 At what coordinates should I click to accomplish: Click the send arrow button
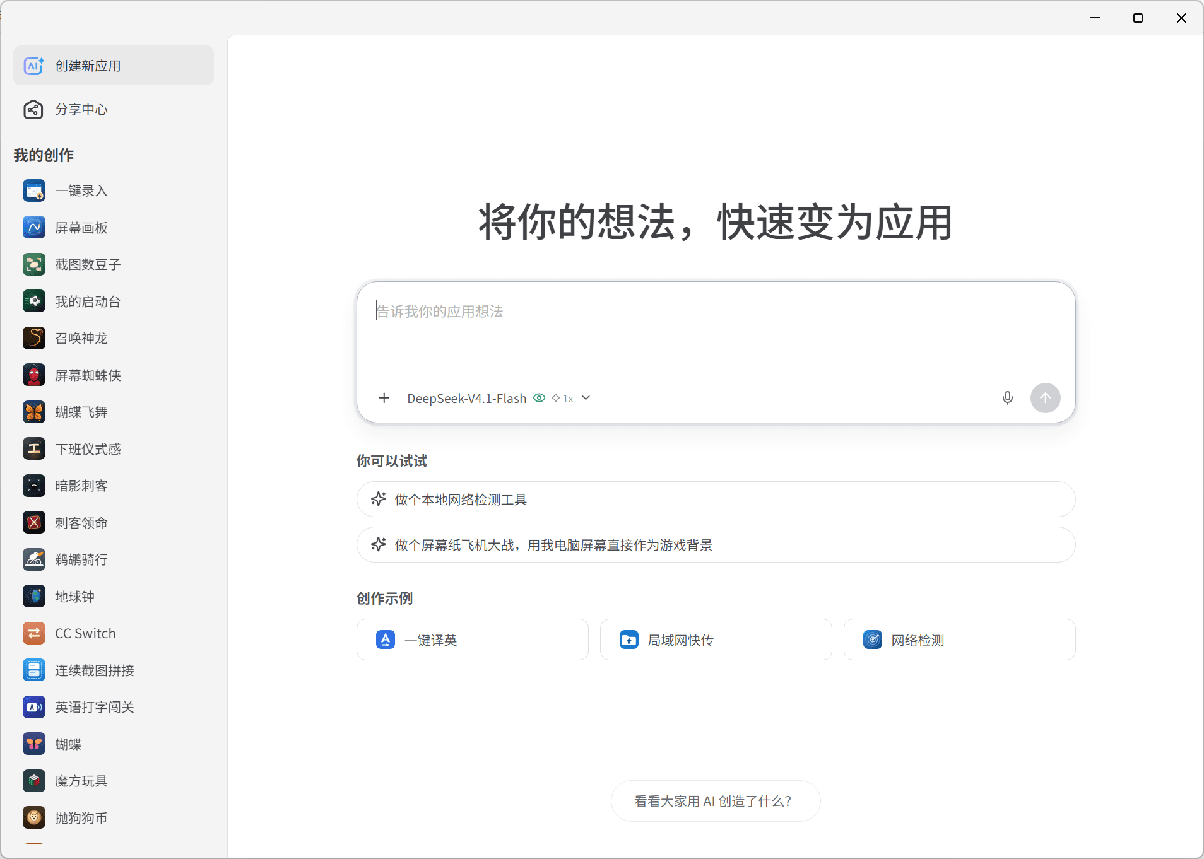point(1046,398)
